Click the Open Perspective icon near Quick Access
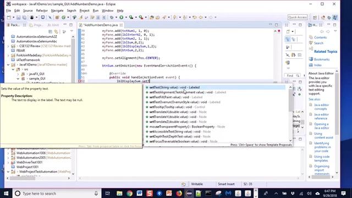Viewport: 352px width, 198px height. click(x=315, y=17)
